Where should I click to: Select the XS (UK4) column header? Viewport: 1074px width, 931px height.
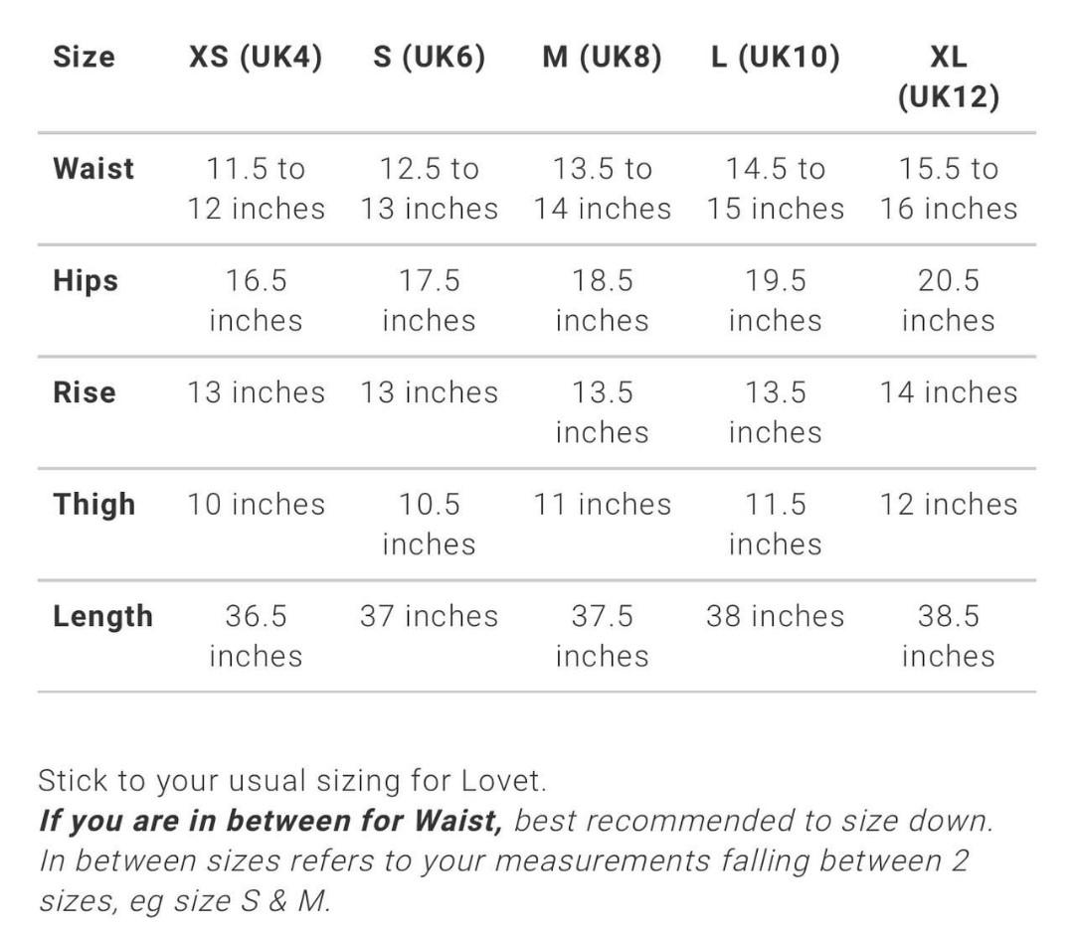[x=256, y=57]
